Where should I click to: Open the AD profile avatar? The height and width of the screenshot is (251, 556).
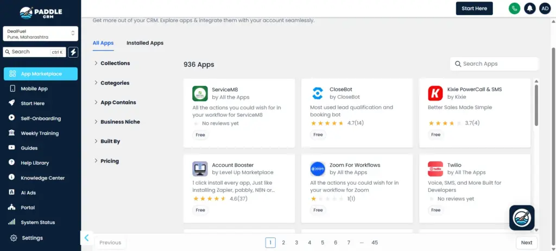pyautogui.click(x=545, y=8)
